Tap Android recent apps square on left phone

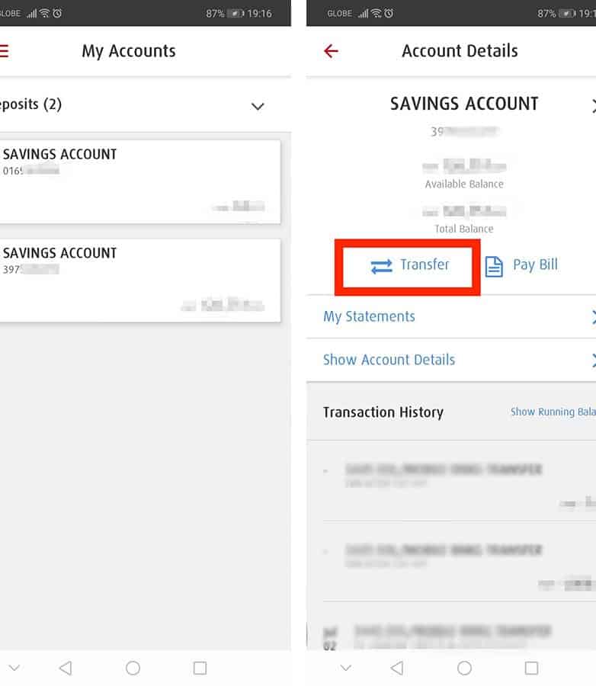tap(200, 668)
